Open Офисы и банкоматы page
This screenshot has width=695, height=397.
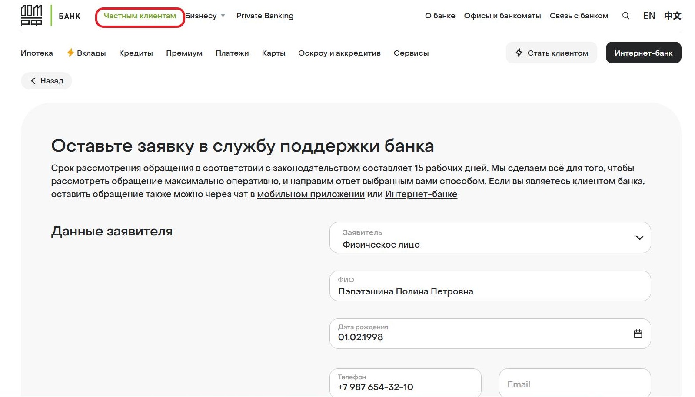coord(502,16)
